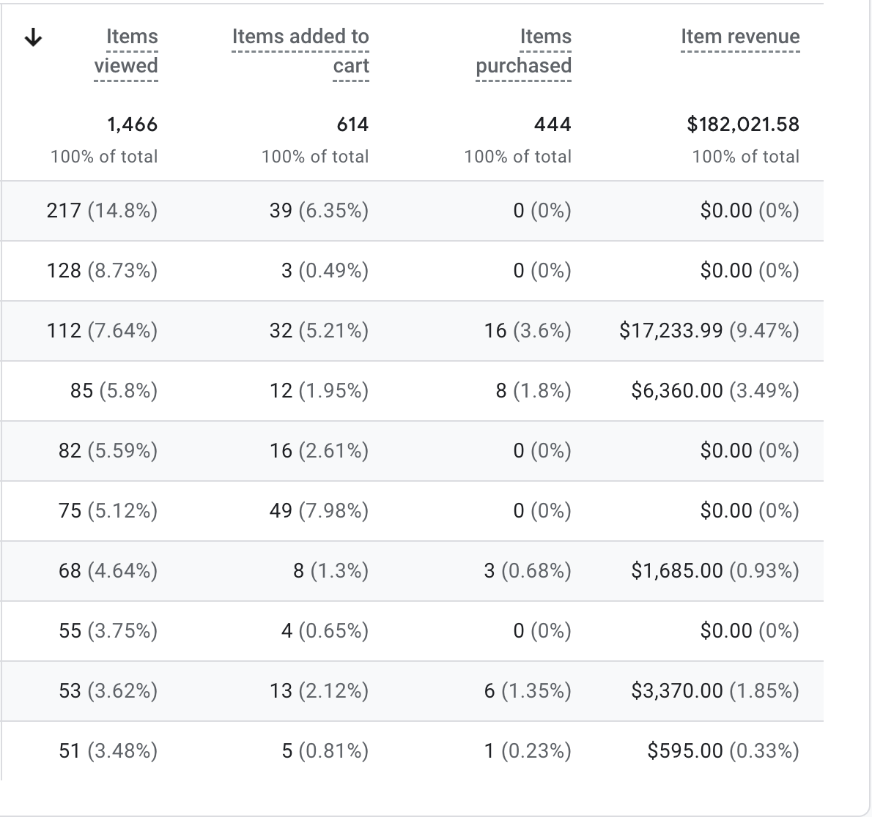Click the $182,021.58 total revenue value
This screenshot has height=817, width=872.
tap(743, 124)
